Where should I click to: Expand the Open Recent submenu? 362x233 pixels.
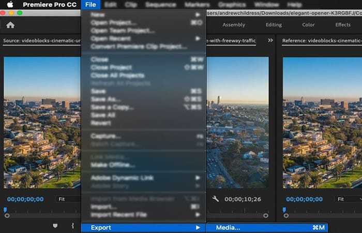click(144, 38)
